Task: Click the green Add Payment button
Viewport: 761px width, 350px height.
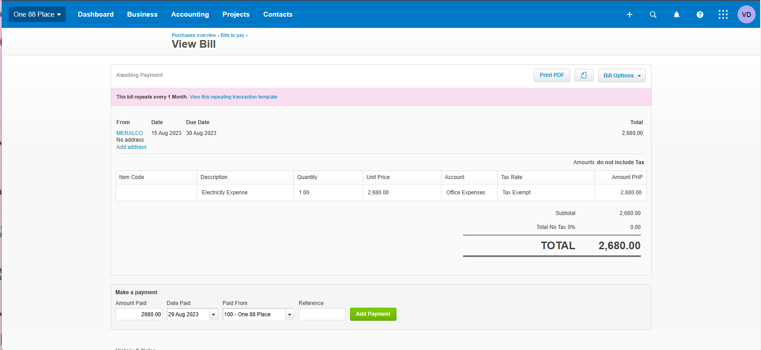Action: 373,314
